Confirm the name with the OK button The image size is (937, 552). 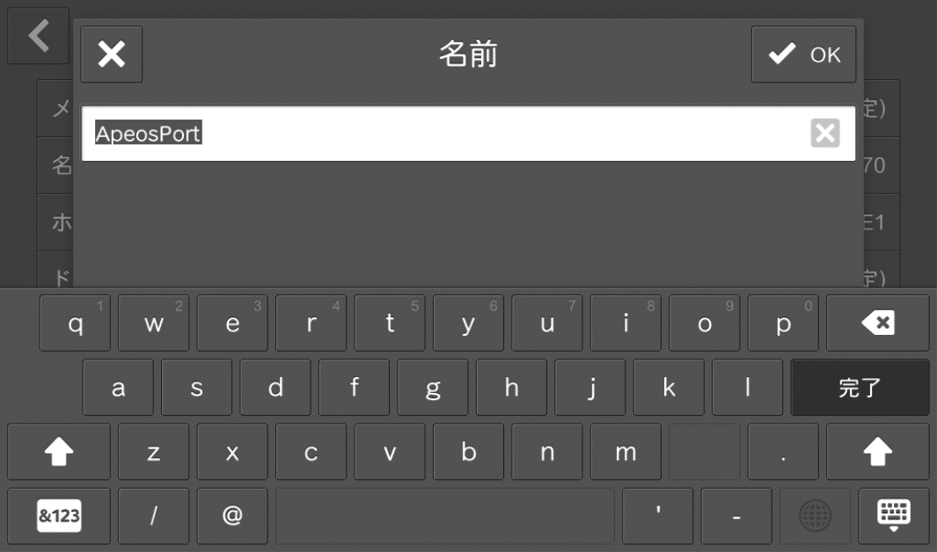pos(804,54)
